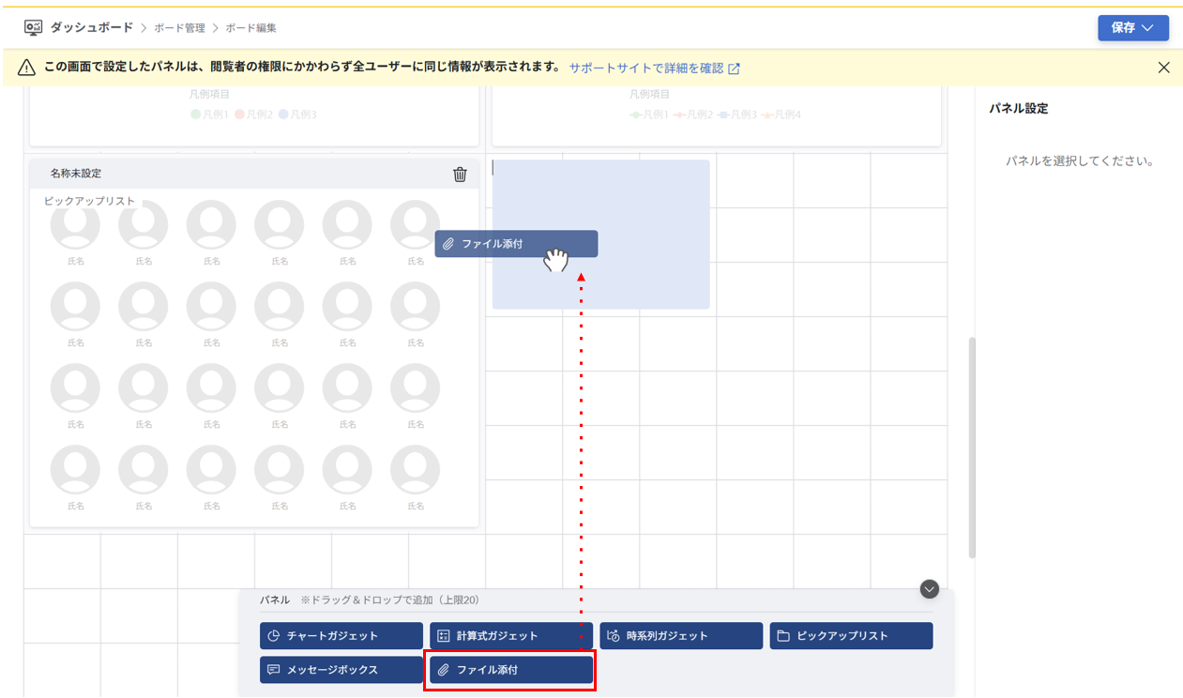
Task: Click an 氏名 avatar placeholder in the pickup list
Action: pyautogui.click(x=75, y=225)
